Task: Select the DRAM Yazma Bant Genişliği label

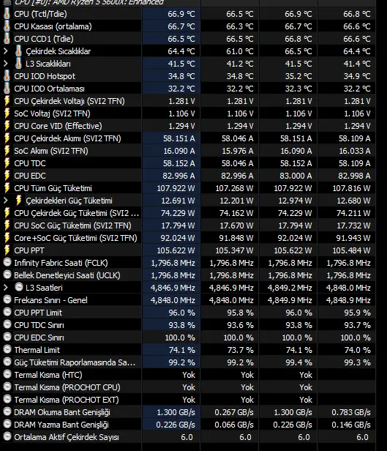Action: click(x=61, y=425)
